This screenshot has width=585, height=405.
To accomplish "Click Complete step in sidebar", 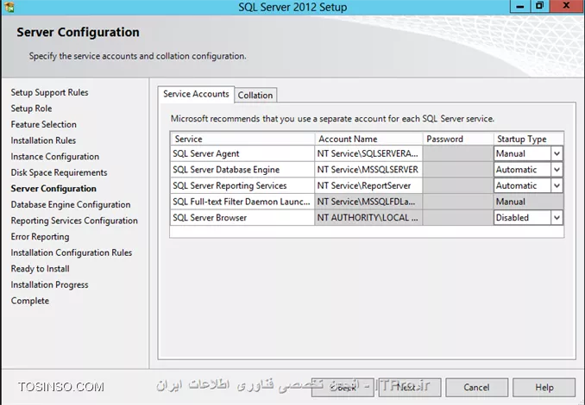I will coord(30,301).
